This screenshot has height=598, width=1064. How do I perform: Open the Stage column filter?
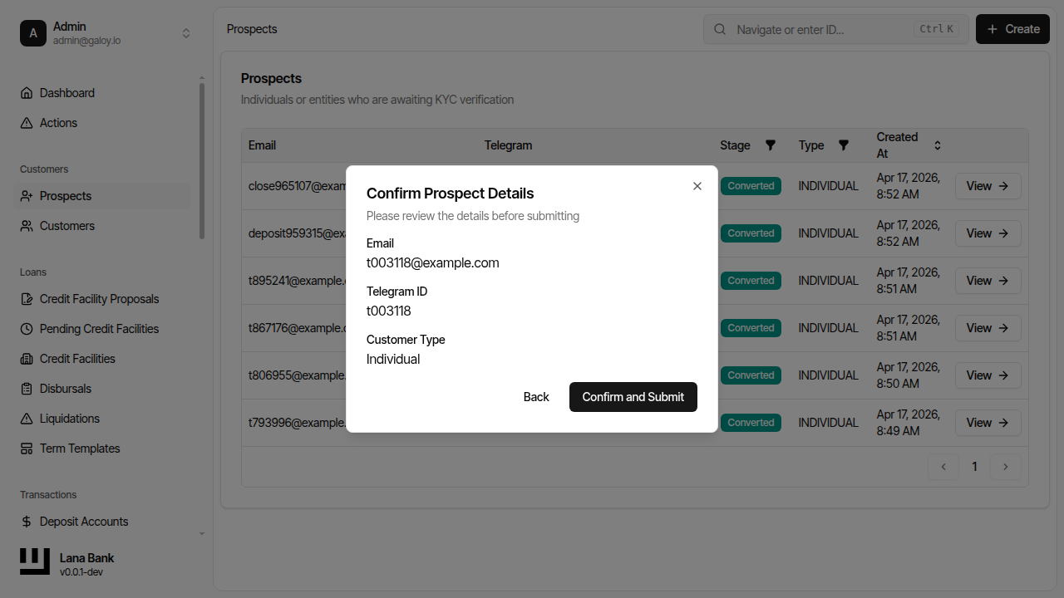click(x=771, y=145)
